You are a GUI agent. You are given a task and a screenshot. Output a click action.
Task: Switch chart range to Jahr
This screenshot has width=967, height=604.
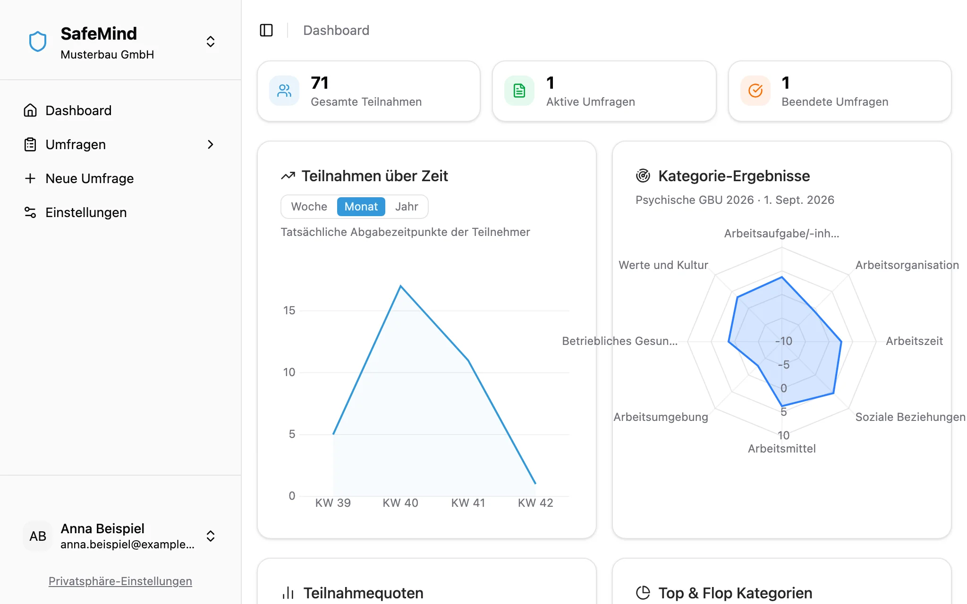[x=407, y=207]
